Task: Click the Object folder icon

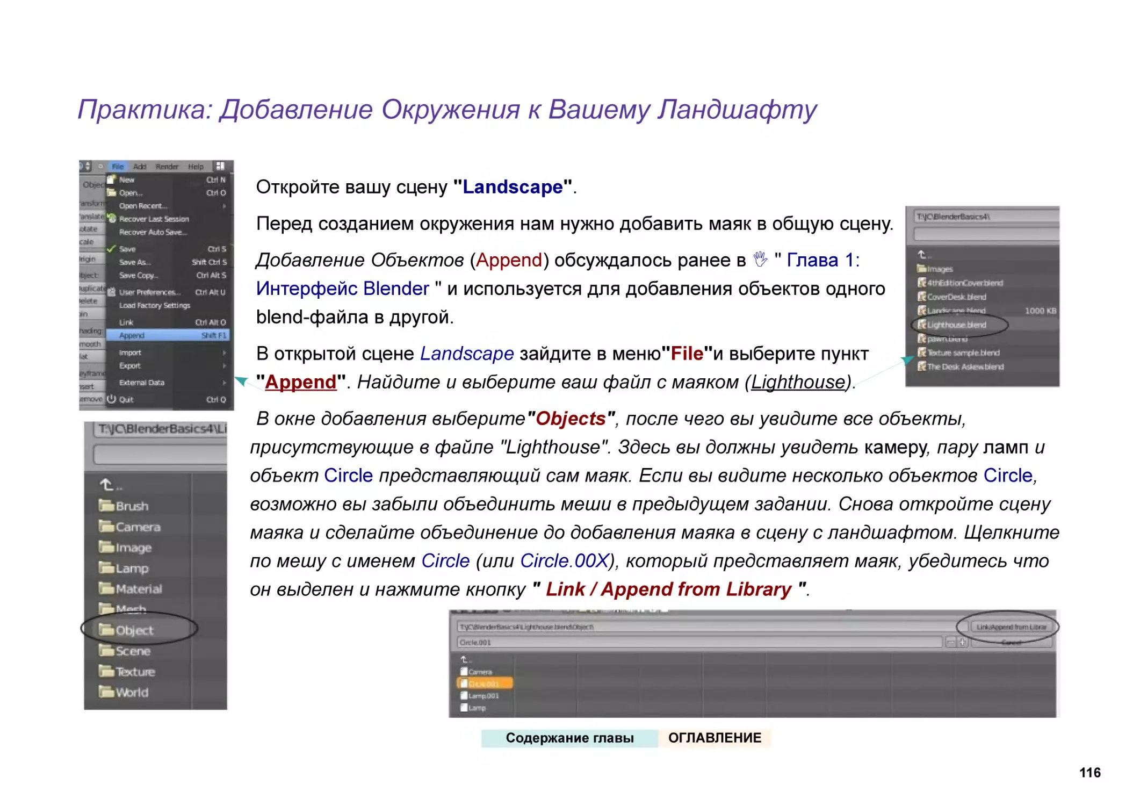Action: tap(106, 630)
